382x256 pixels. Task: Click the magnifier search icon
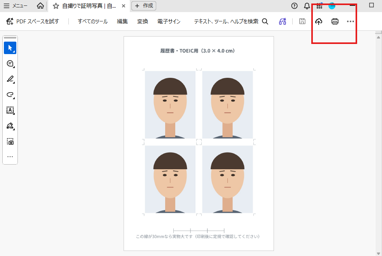click(265, 21)
